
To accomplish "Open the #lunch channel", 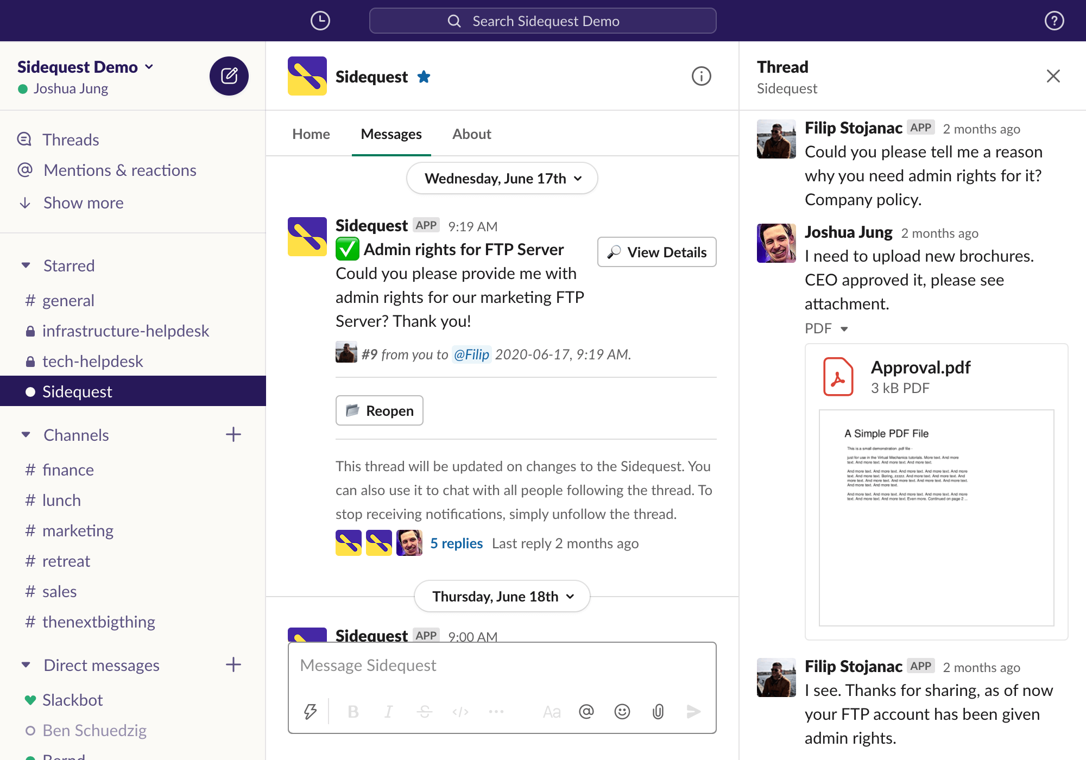I will (133, 500).
